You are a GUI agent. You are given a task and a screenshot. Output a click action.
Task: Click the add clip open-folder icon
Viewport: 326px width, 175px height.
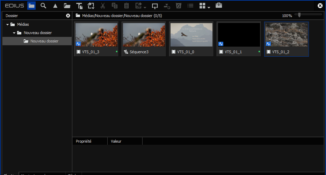point(67,6)
